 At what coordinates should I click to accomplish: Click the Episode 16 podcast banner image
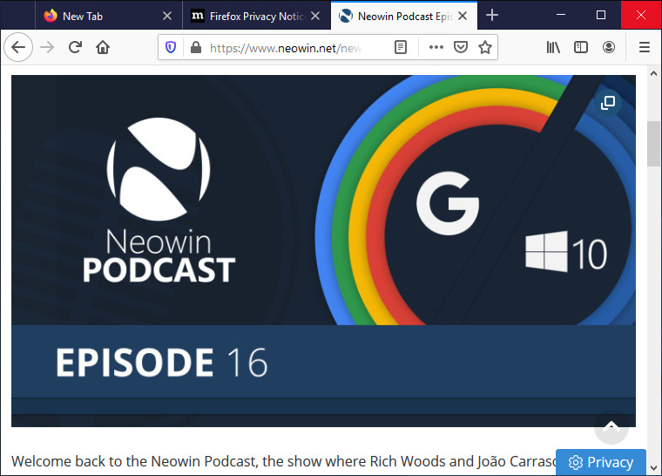[323, 251]
